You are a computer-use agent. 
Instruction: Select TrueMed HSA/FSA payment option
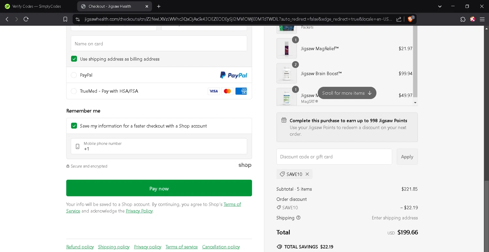click(74, 91)
